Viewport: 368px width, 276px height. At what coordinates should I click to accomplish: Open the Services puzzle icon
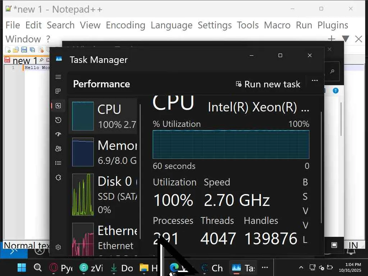point(58,178)
